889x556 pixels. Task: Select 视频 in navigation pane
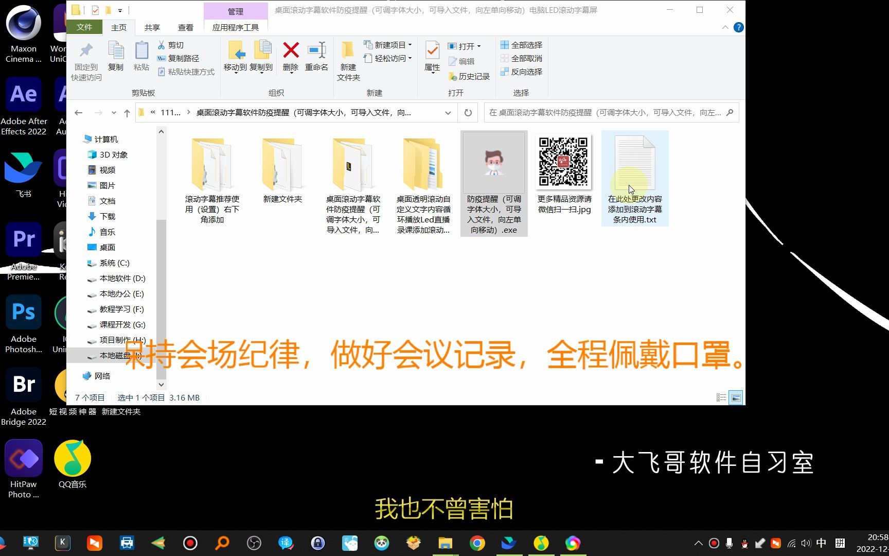coord(102,170)
